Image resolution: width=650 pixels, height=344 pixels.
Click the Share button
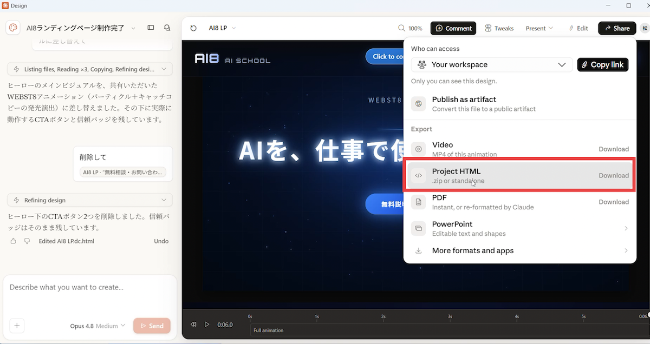pos(617,28)
